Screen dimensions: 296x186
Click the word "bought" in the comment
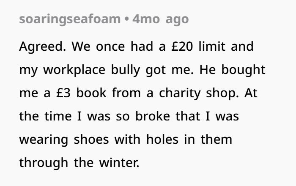245,70
